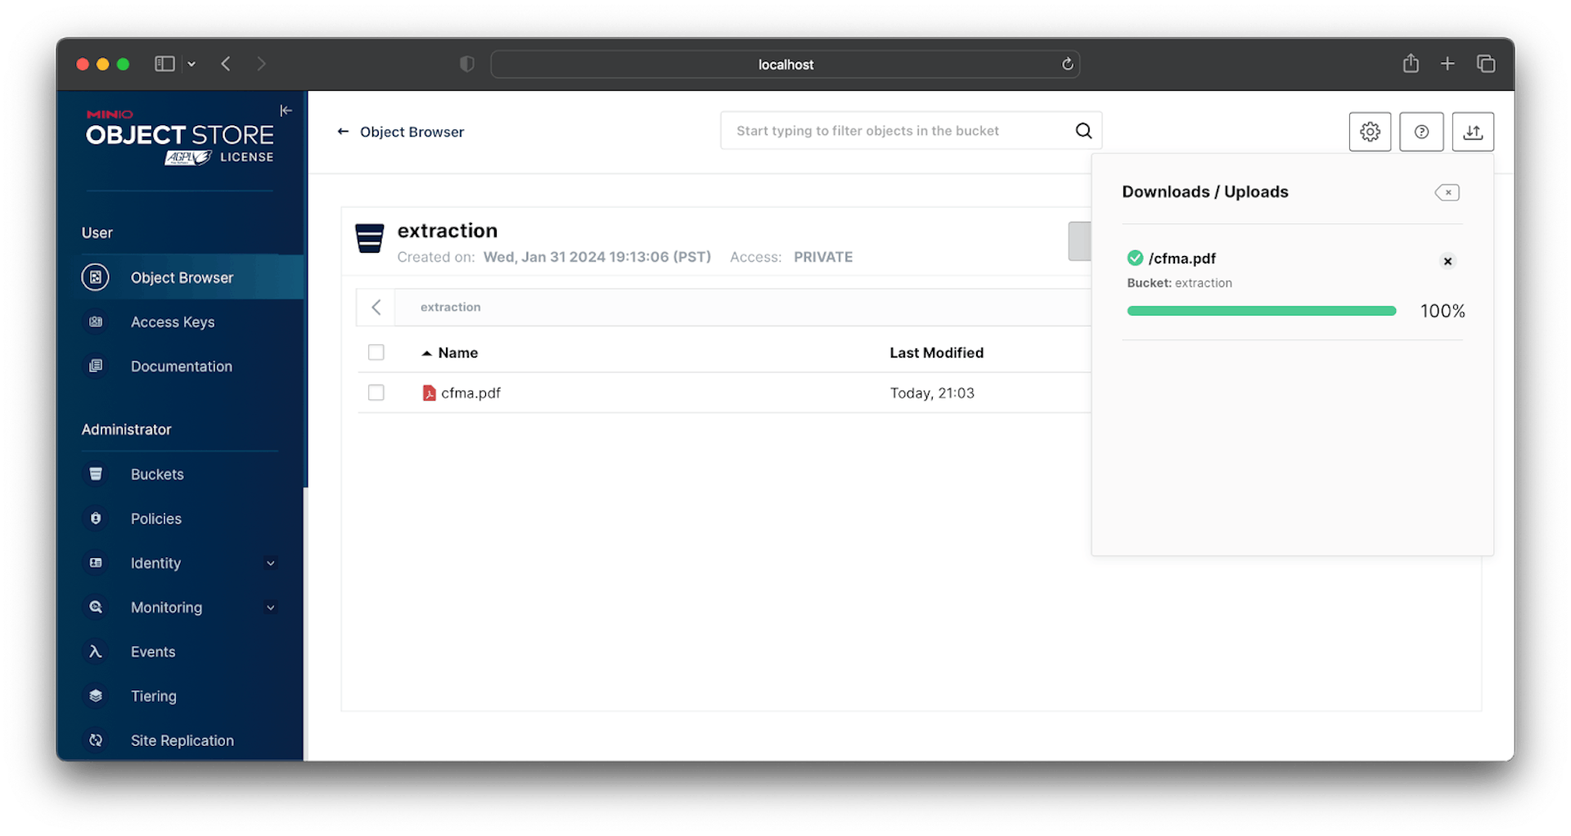1571x836 pixels.
Task: Expand the Identity section
Action: click(x=270, y=563)
